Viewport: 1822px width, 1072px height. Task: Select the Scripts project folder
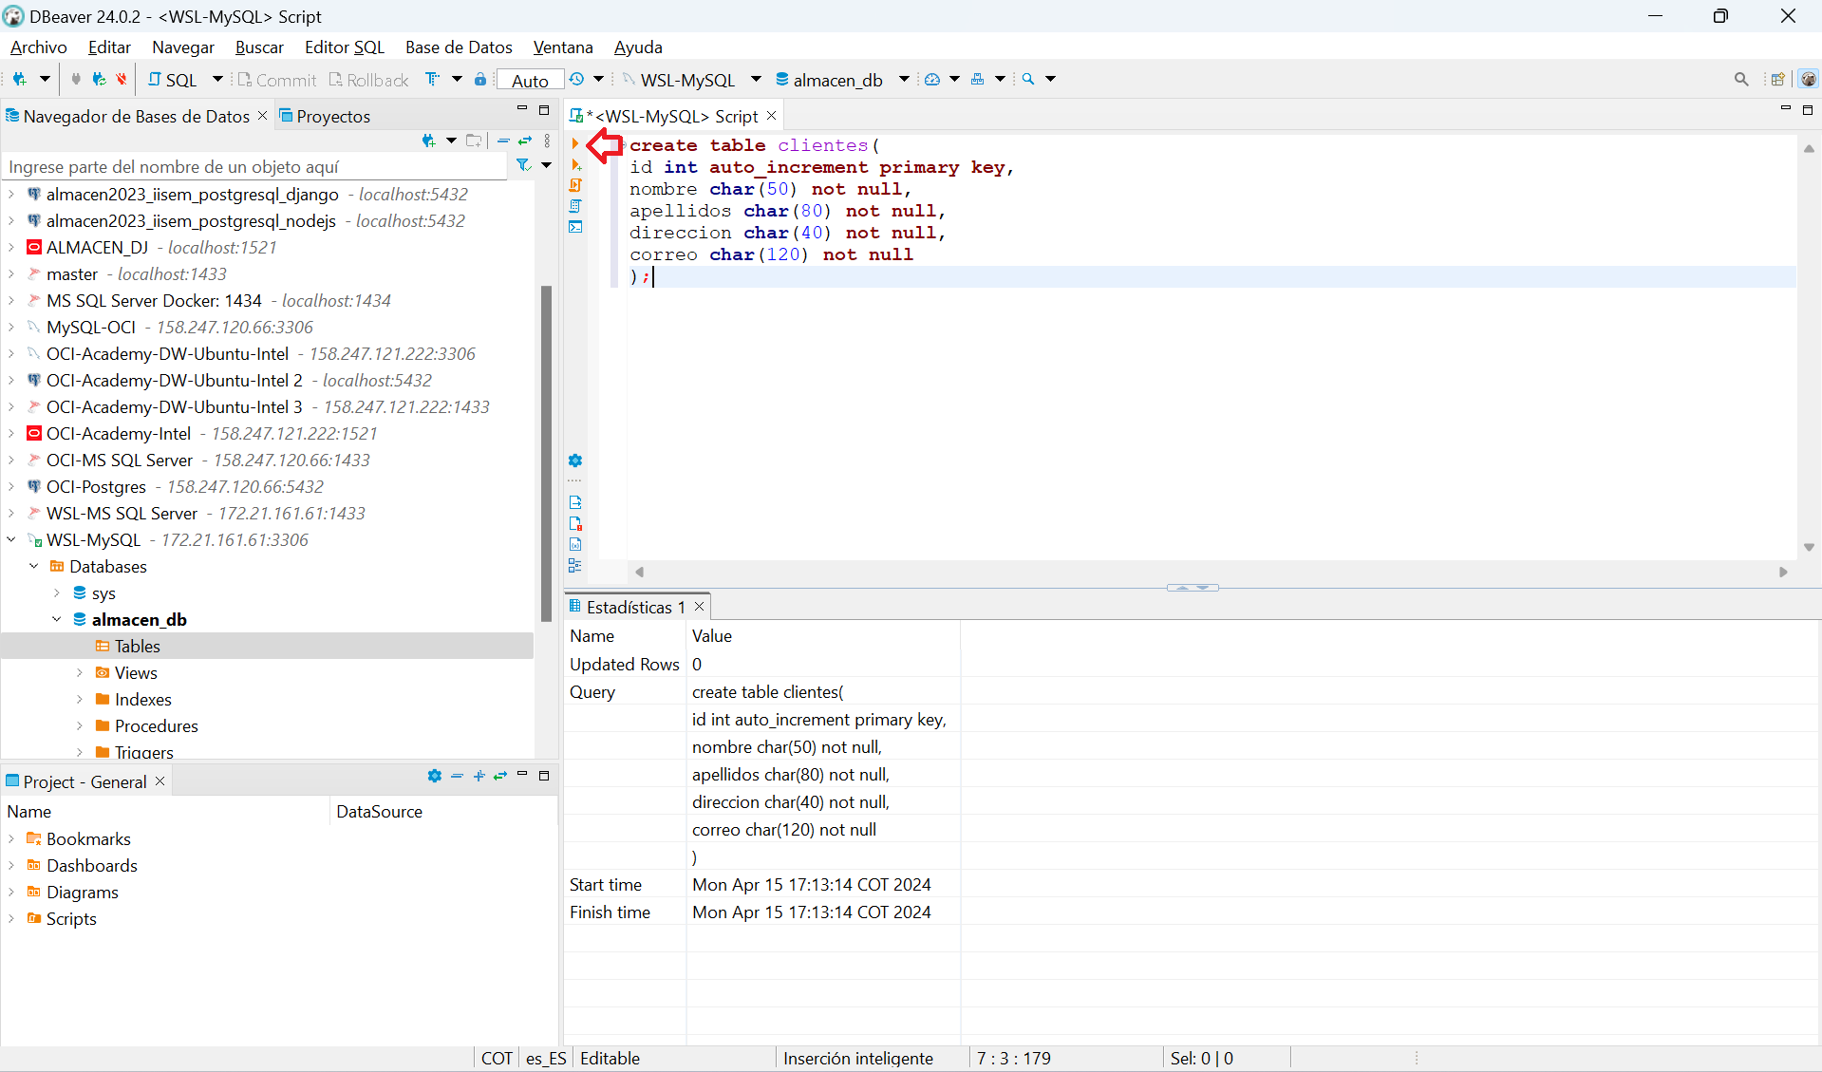71,918
